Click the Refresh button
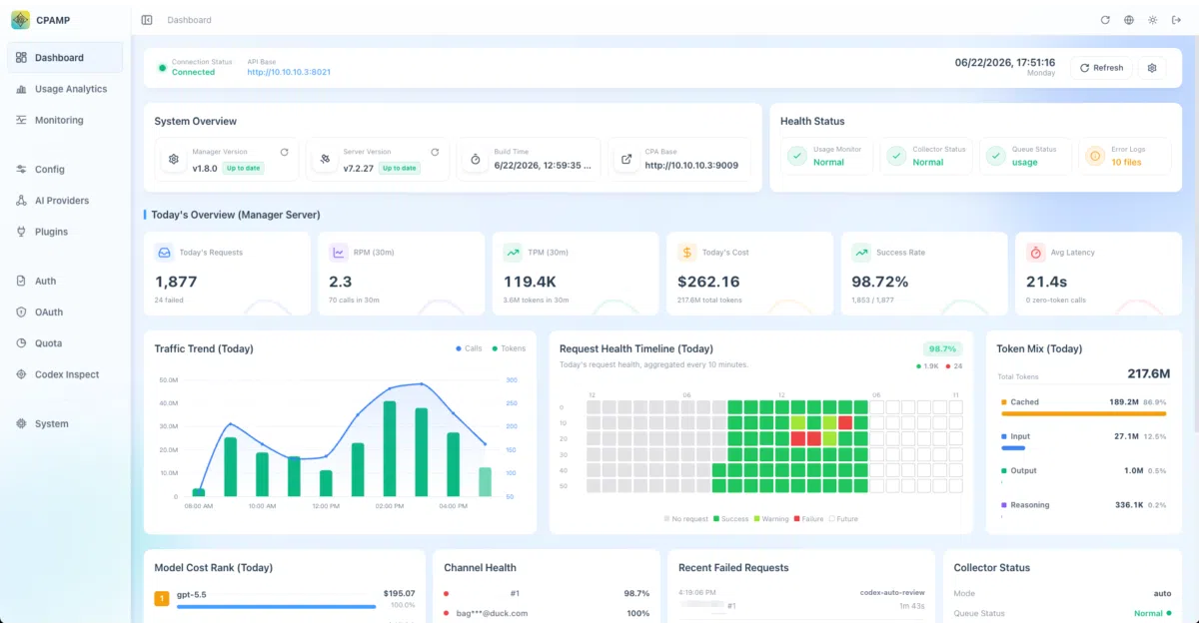This screenshot has width=1199, height=629. pos(1101,68)
